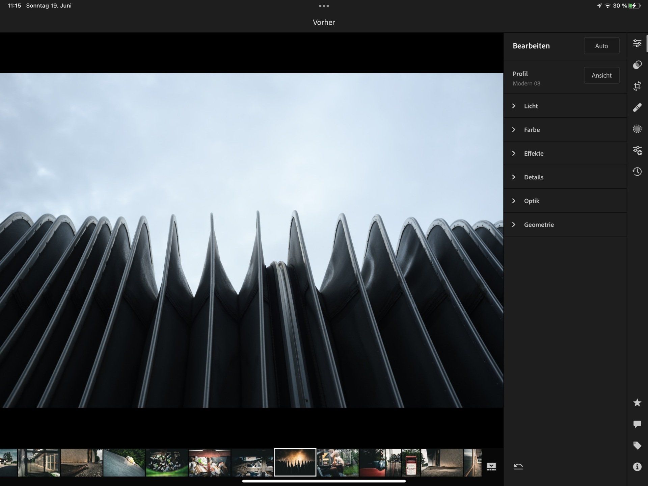Open the Edit sliders panel icon
The width and height of the screenshot is (648, 486).
pos(637,44)
